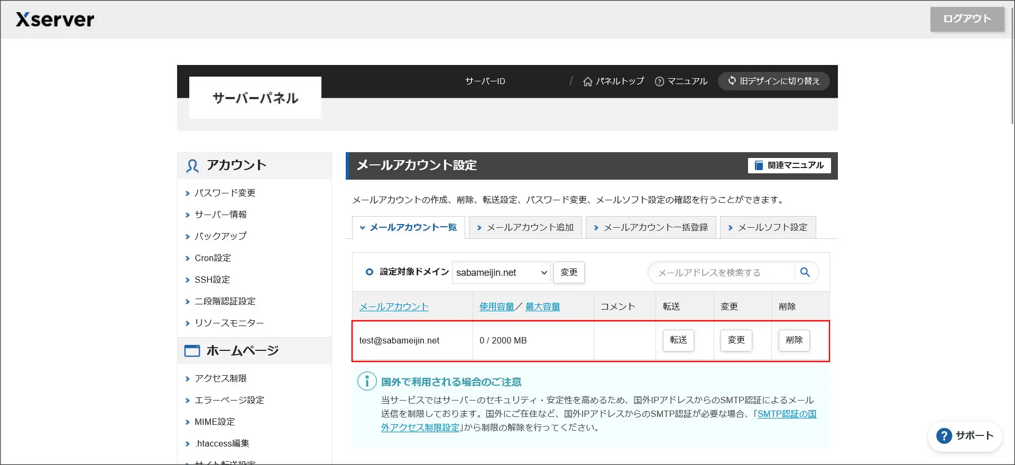Open アクセス制限 in sidebar

(220, 378)
